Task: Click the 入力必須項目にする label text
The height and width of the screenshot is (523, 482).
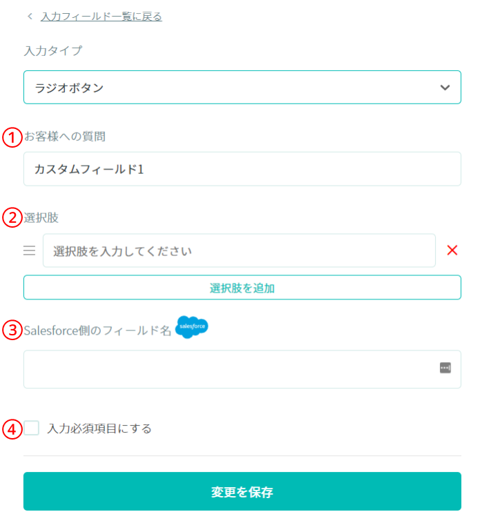Action: (99, 428)
